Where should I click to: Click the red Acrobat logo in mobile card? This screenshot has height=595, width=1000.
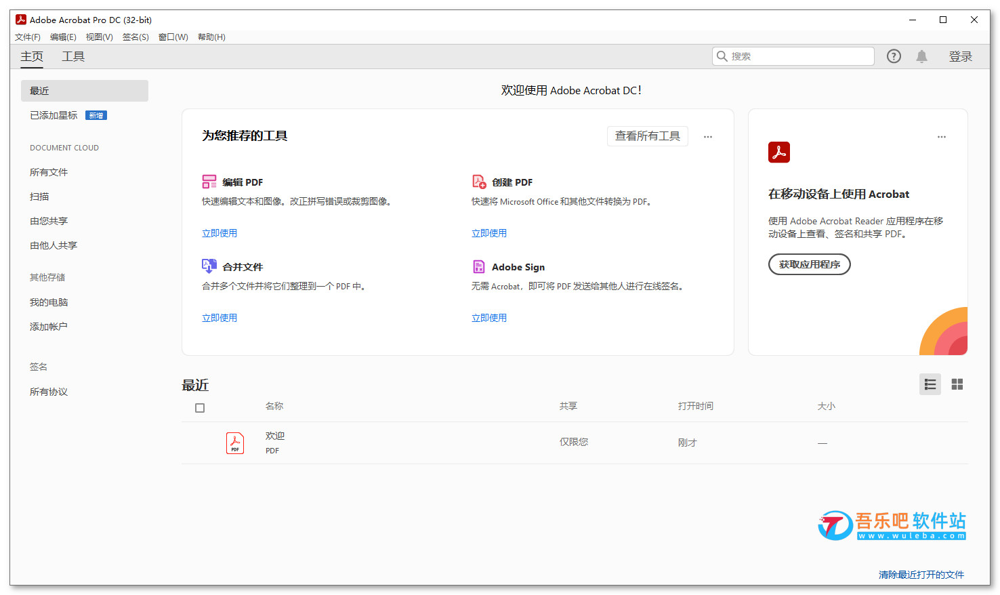coord(779,152)
